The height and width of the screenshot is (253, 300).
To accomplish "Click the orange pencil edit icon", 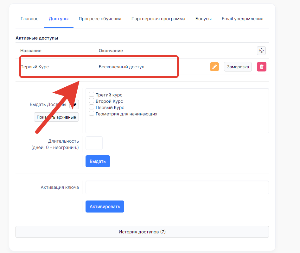I will [214, 67].
